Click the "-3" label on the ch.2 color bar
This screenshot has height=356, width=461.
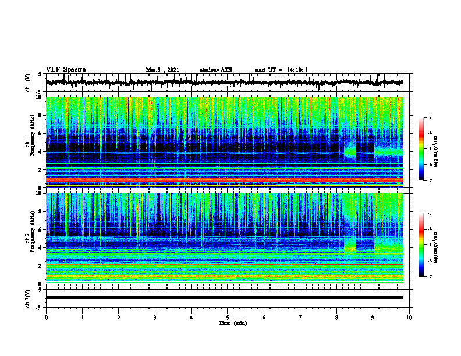click(429, 213)
